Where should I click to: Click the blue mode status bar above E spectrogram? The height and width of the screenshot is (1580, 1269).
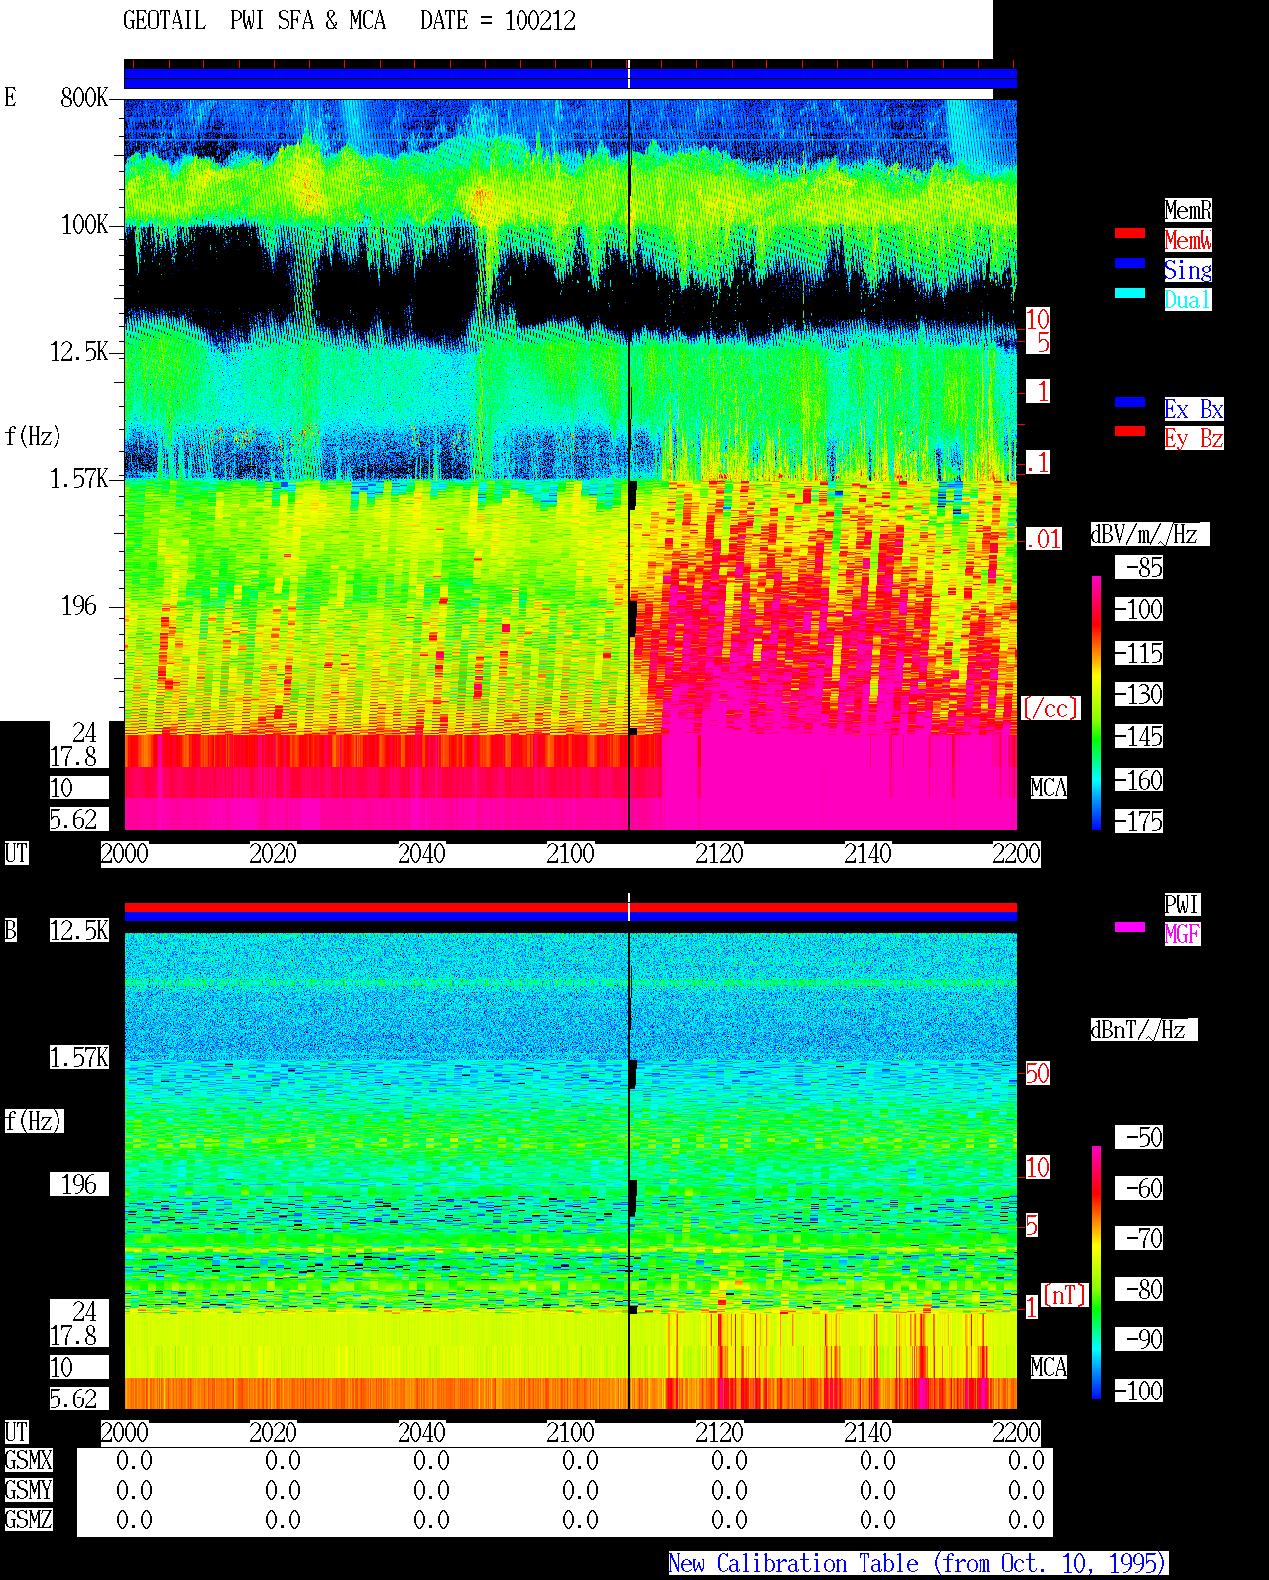[x=570, y=78]
